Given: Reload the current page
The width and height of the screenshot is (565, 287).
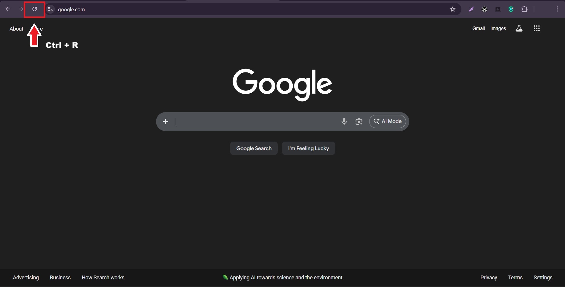Looking at the screenshot, I should tap(34, 9).
